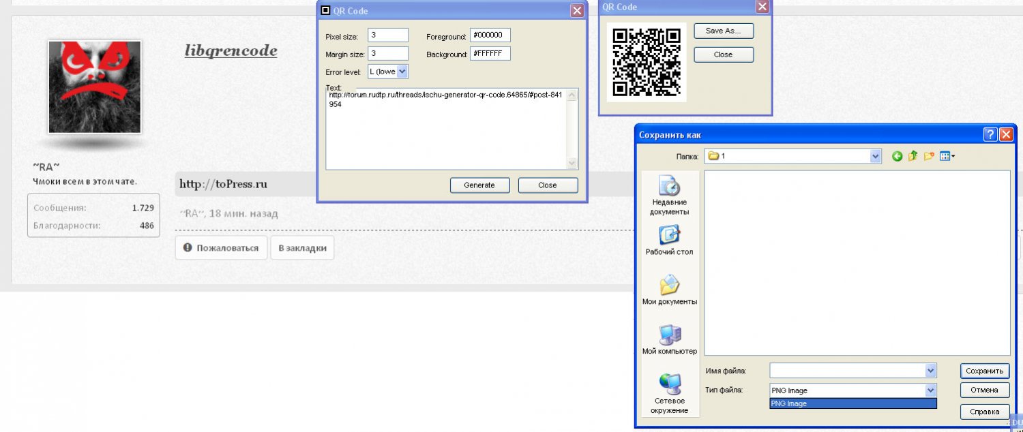Select PNG Image from file type list

click(x=853, y=403)
